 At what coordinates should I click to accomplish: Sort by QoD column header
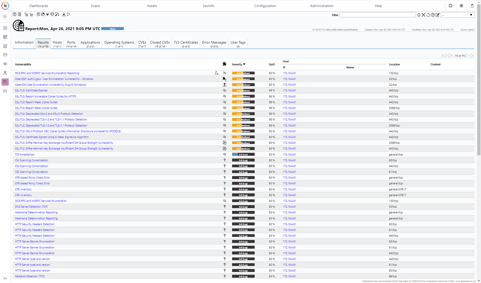(272, 64)
